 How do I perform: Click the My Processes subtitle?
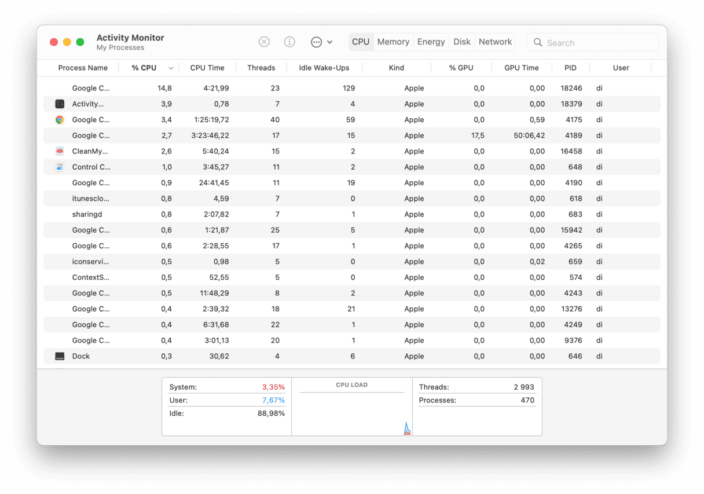[120, 47]
